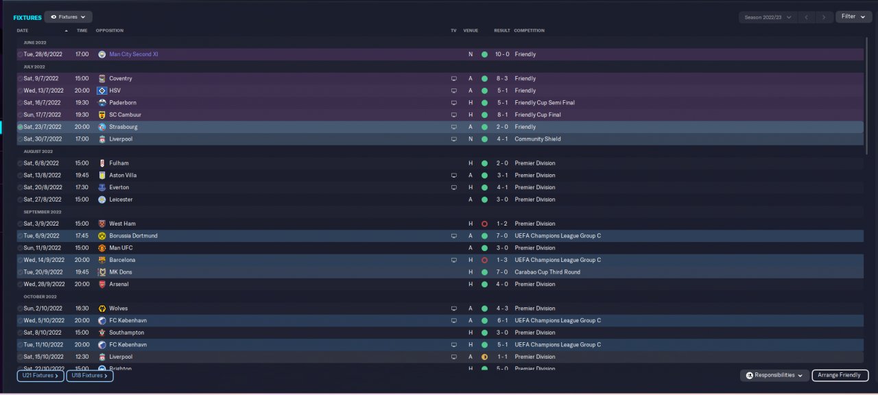
Task: Toggle the selection circle on the Fulham row
Action: point(20,163)
